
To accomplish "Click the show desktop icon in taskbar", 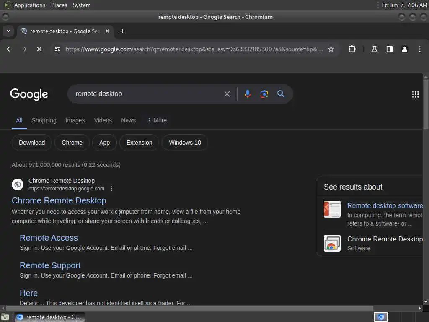I will [5, 317].
